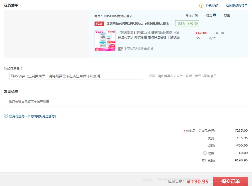Click the red 满减 promotion tag

(x=99, y=24)
